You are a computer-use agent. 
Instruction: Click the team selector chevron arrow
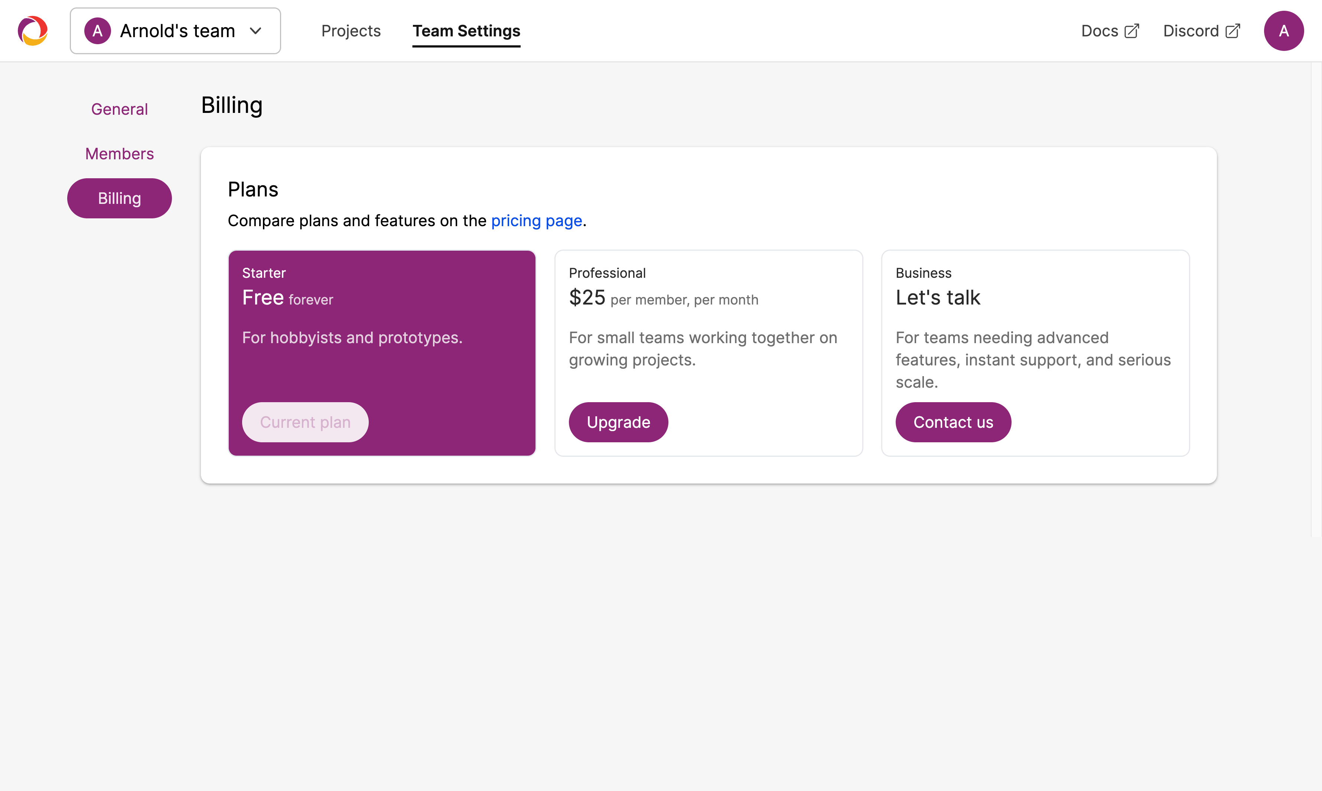pyautogui.click(x=256, y=31)
